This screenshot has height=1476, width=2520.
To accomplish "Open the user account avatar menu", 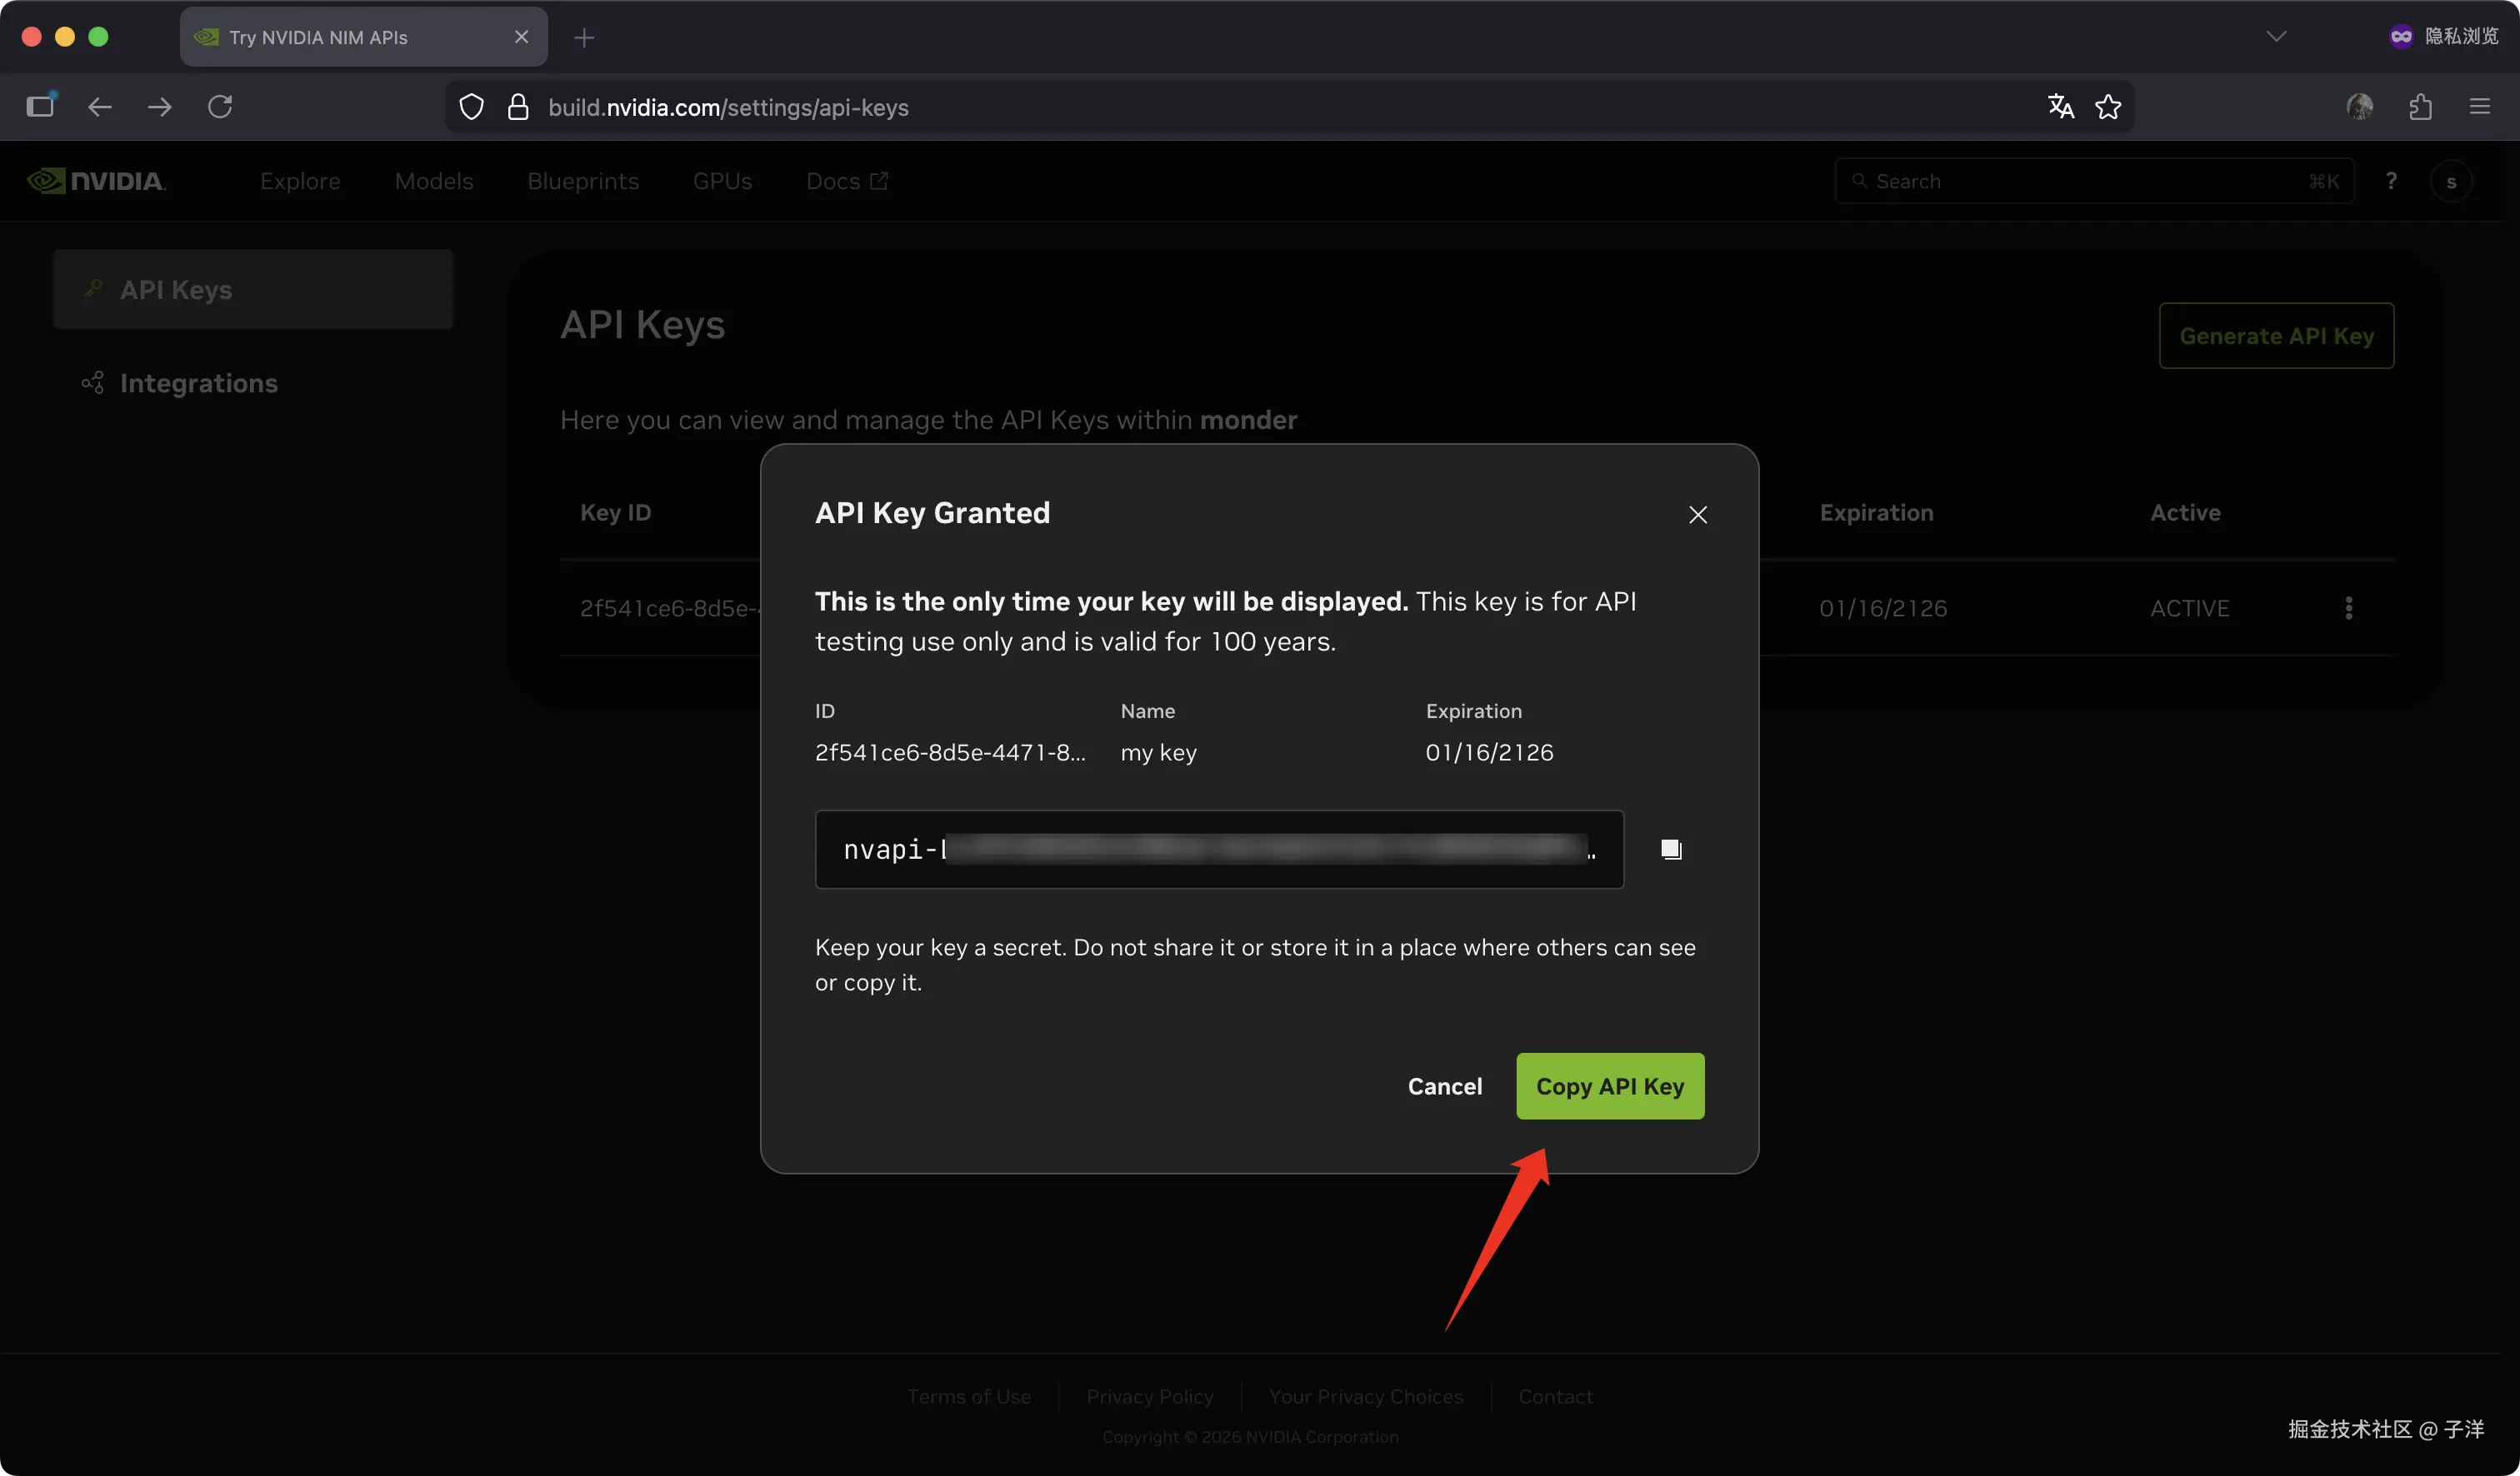I will [x=2450, y=182].
